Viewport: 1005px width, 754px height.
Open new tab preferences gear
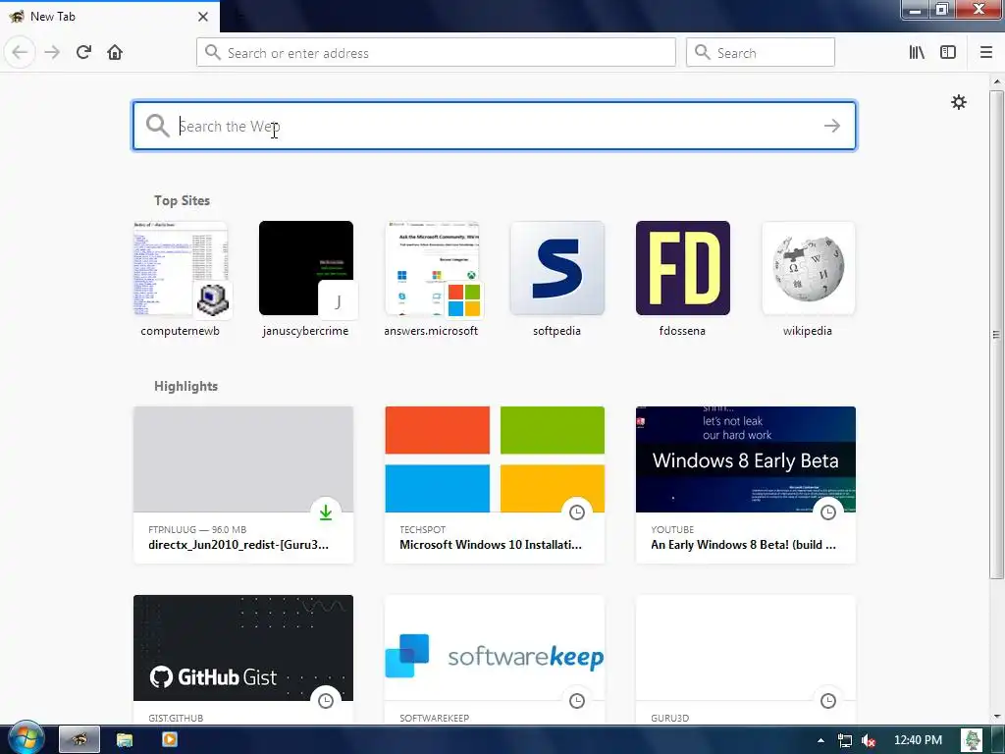[x=958, y=102]
